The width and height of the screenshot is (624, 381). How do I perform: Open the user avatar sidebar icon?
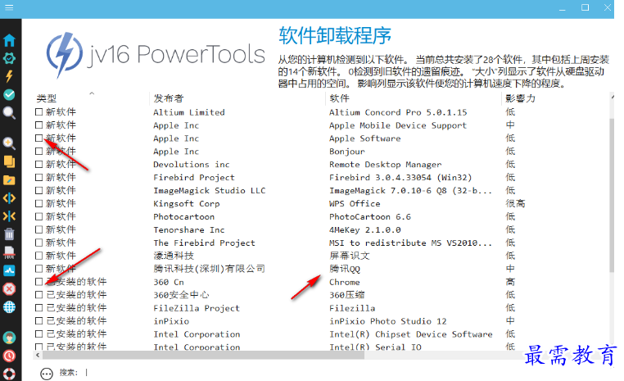click(x=9, y=338)
